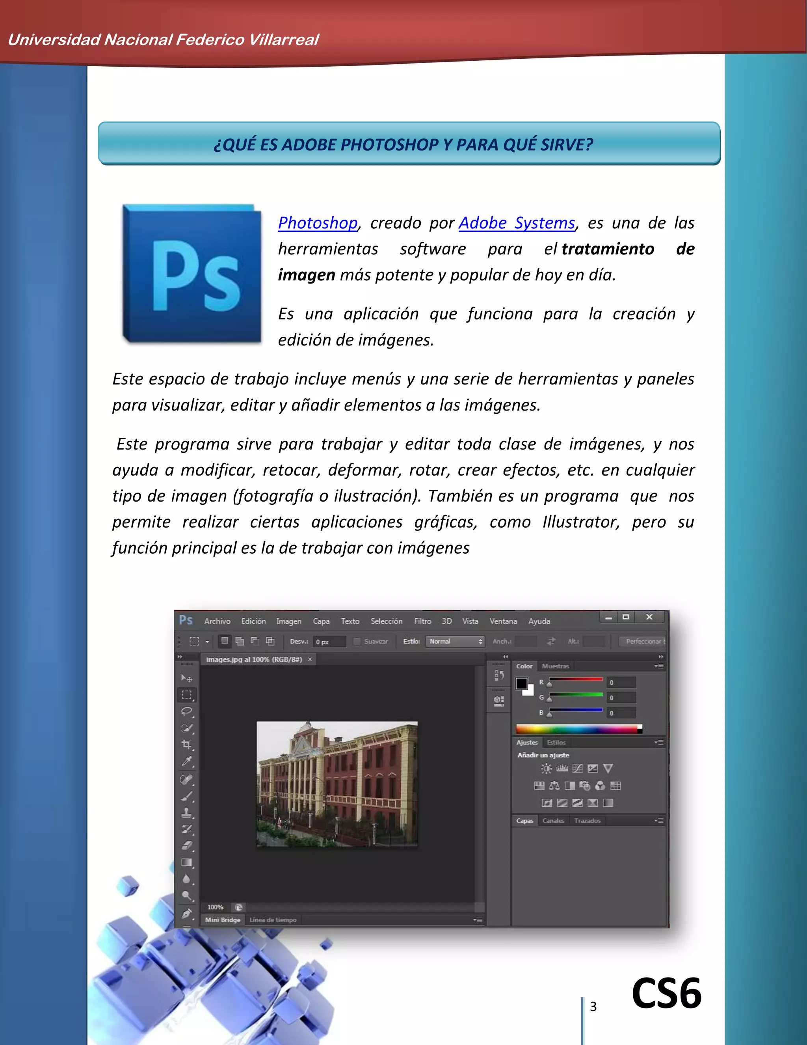Open the Archivo menu

(217, 621)
